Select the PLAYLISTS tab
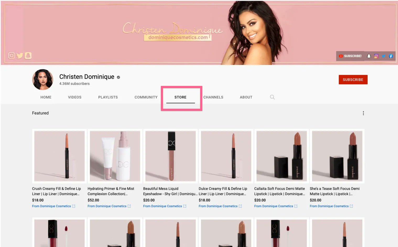The width and height of the screenshot is (398, 247). [108, 97]
